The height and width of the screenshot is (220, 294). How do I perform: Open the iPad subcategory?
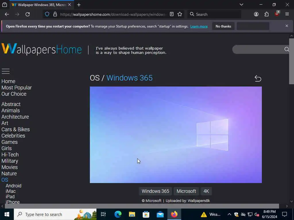pos(10,197)
